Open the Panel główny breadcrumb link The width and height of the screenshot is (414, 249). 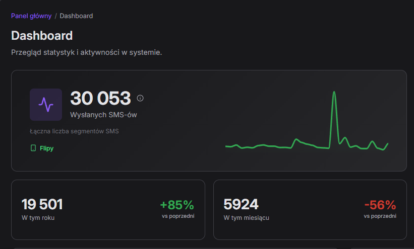pos(31,16)
